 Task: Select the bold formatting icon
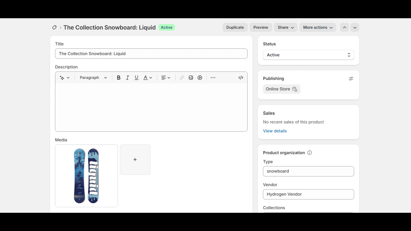point(118,77)
